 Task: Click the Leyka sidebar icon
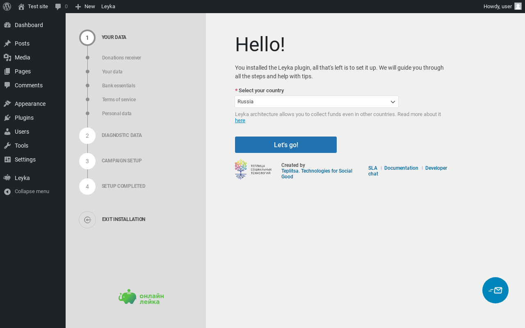[7, 178]
